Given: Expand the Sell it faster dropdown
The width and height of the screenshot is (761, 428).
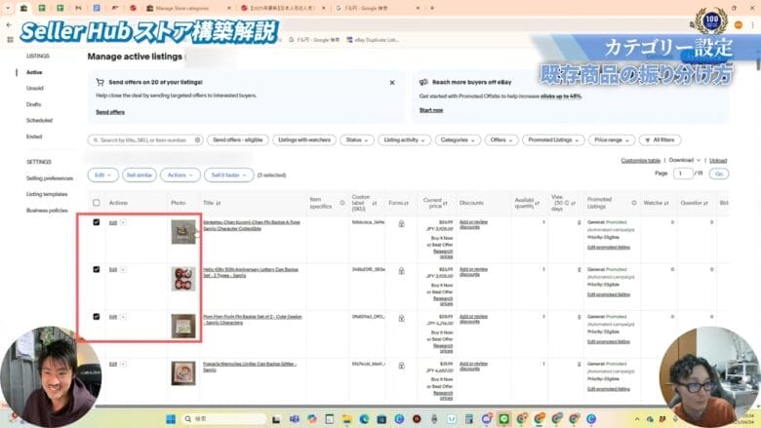Looking at the screenshot, I should pyautogui.click(x=229, y=175).
